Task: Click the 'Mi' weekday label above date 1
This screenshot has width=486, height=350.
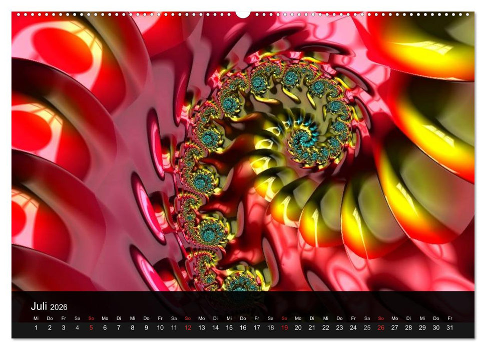Action: coord(36,318)
